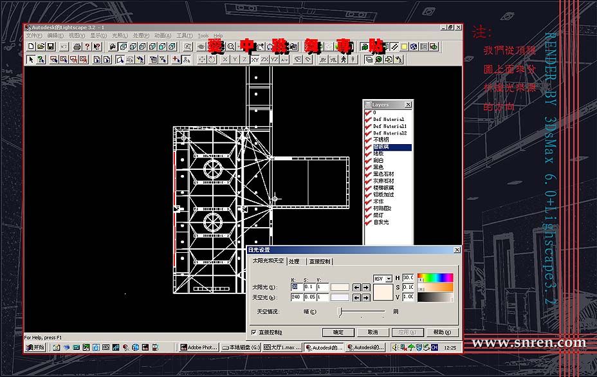Image resolution: width=597 pixels, height=377 pixels.
Task: Click the Undo toolbar icon
Action: (64, 46)
